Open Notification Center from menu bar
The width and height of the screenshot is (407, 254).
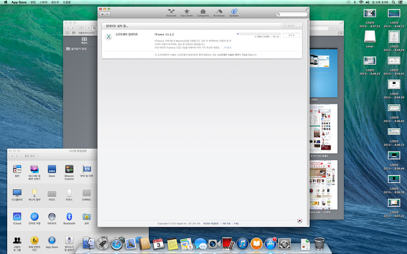pyautogui.click(x=401, y=2)
